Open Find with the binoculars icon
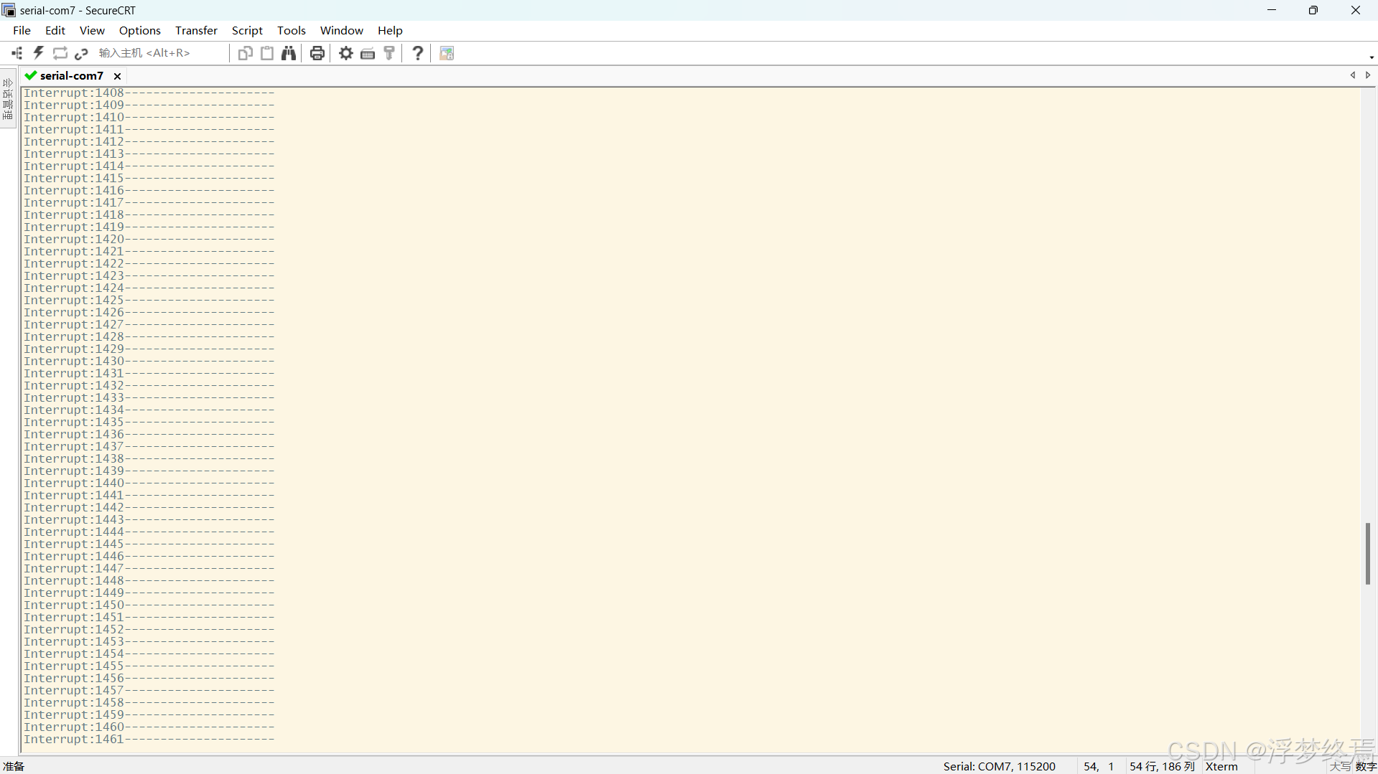 coord(289,53)
